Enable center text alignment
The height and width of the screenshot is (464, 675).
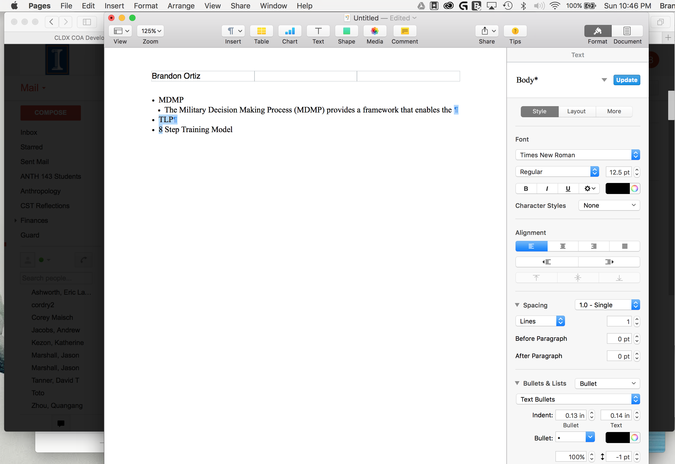[x=562, y=246]
